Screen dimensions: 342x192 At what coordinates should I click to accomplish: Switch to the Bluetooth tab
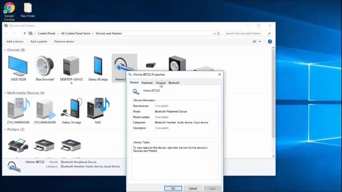click(174, 83)
